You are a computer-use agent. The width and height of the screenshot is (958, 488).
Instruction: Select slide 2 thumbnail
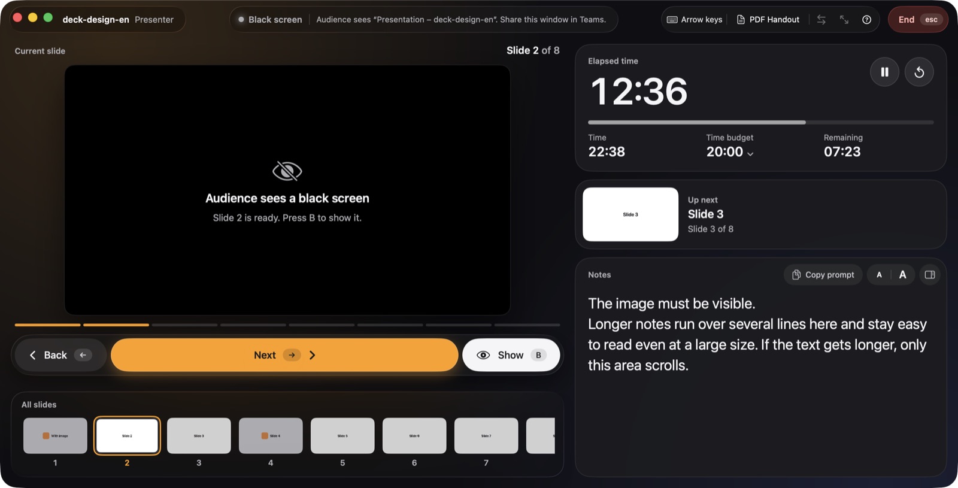pyautogui.click(x=127, y=436)
